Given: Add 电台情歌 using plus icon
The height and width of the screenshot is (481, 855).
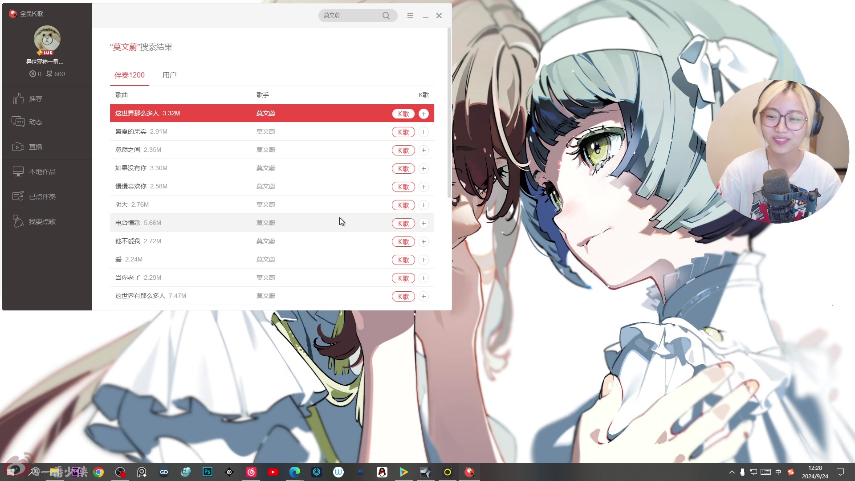Looking at the screenshot, I should [423, 223].
